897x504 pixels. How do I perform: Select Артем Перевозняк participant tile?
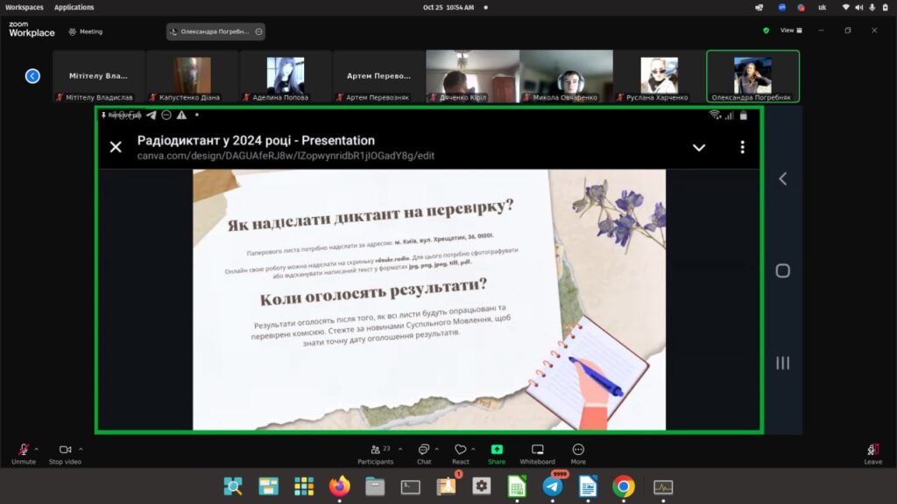point(378,76)
